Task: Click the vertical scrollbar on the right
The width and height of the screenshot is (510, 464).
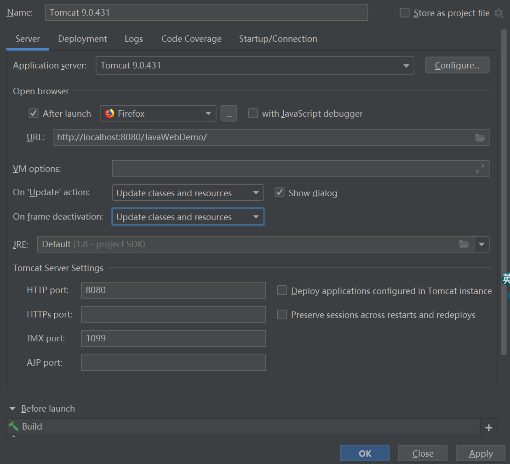Action: click(x=504, y=192)
